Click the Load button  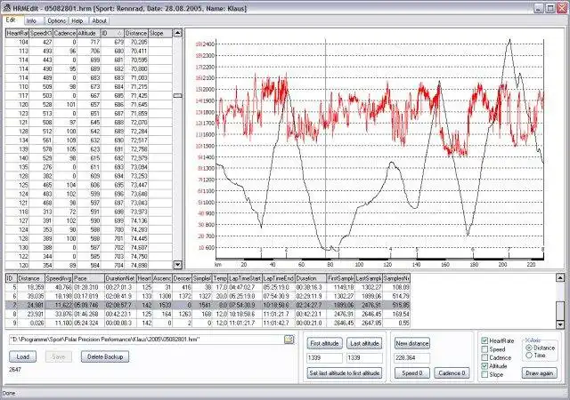[22, 356]
